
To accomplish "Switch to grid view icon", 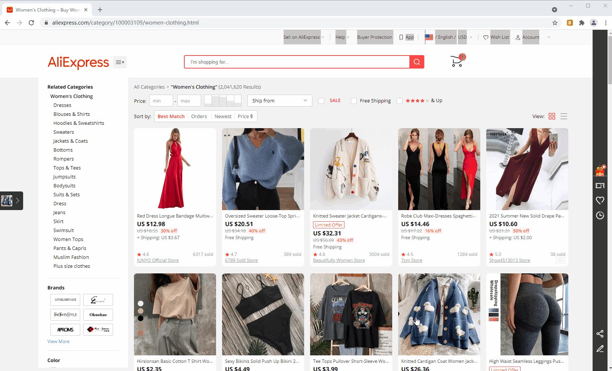I will coord(552,116).
